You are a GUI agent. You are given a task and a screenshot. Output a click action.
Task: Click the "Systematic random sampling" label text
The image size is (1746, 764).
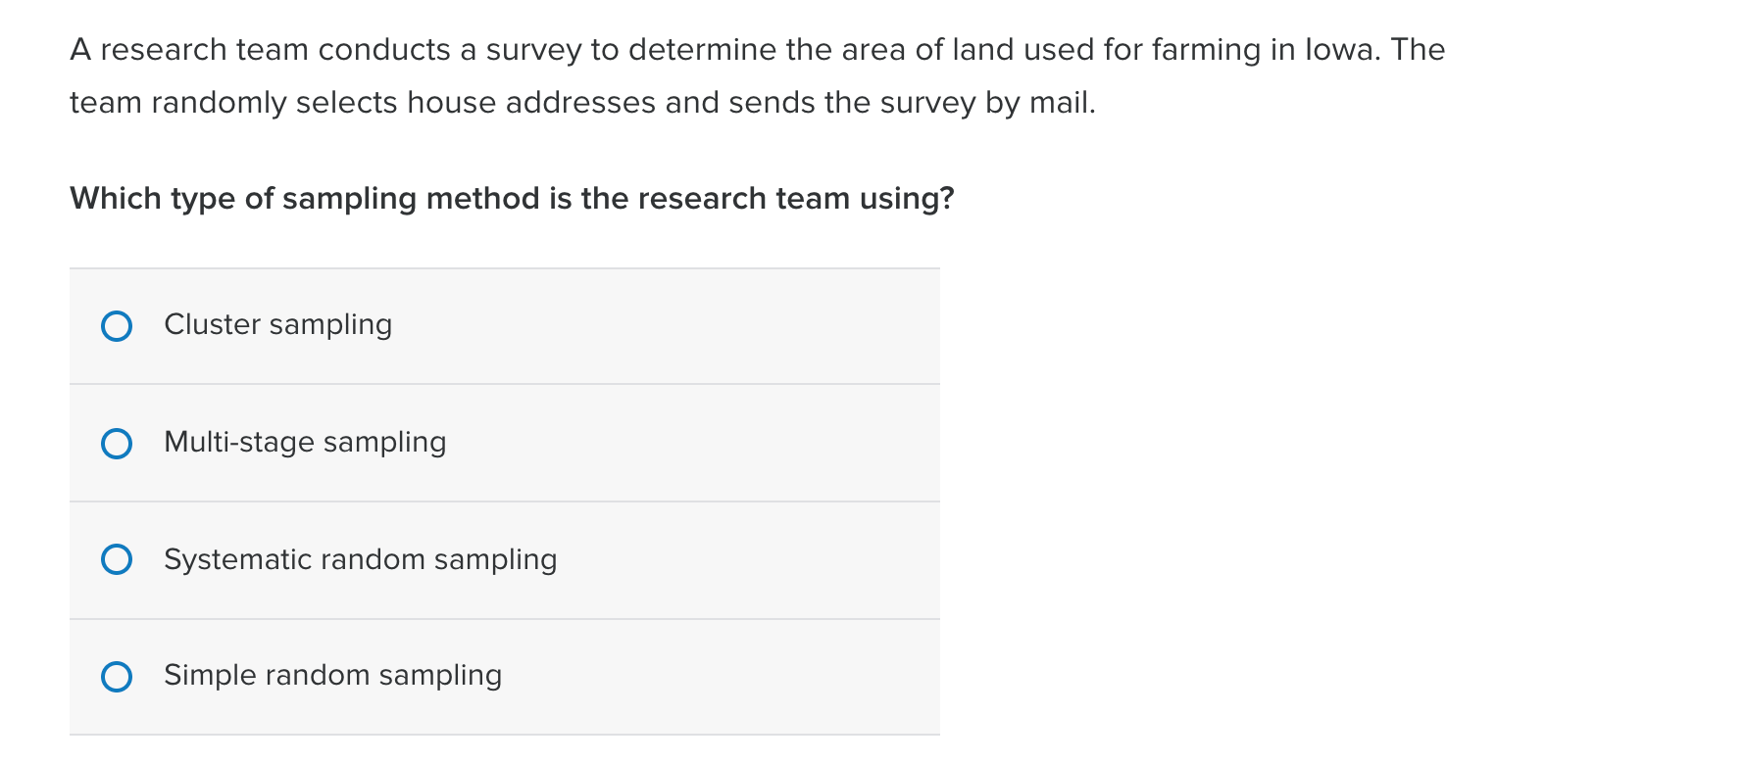360,559
